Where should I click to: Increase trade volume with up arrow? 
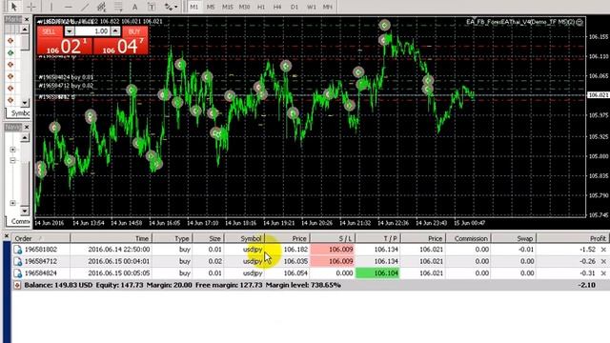coord(115,31)
